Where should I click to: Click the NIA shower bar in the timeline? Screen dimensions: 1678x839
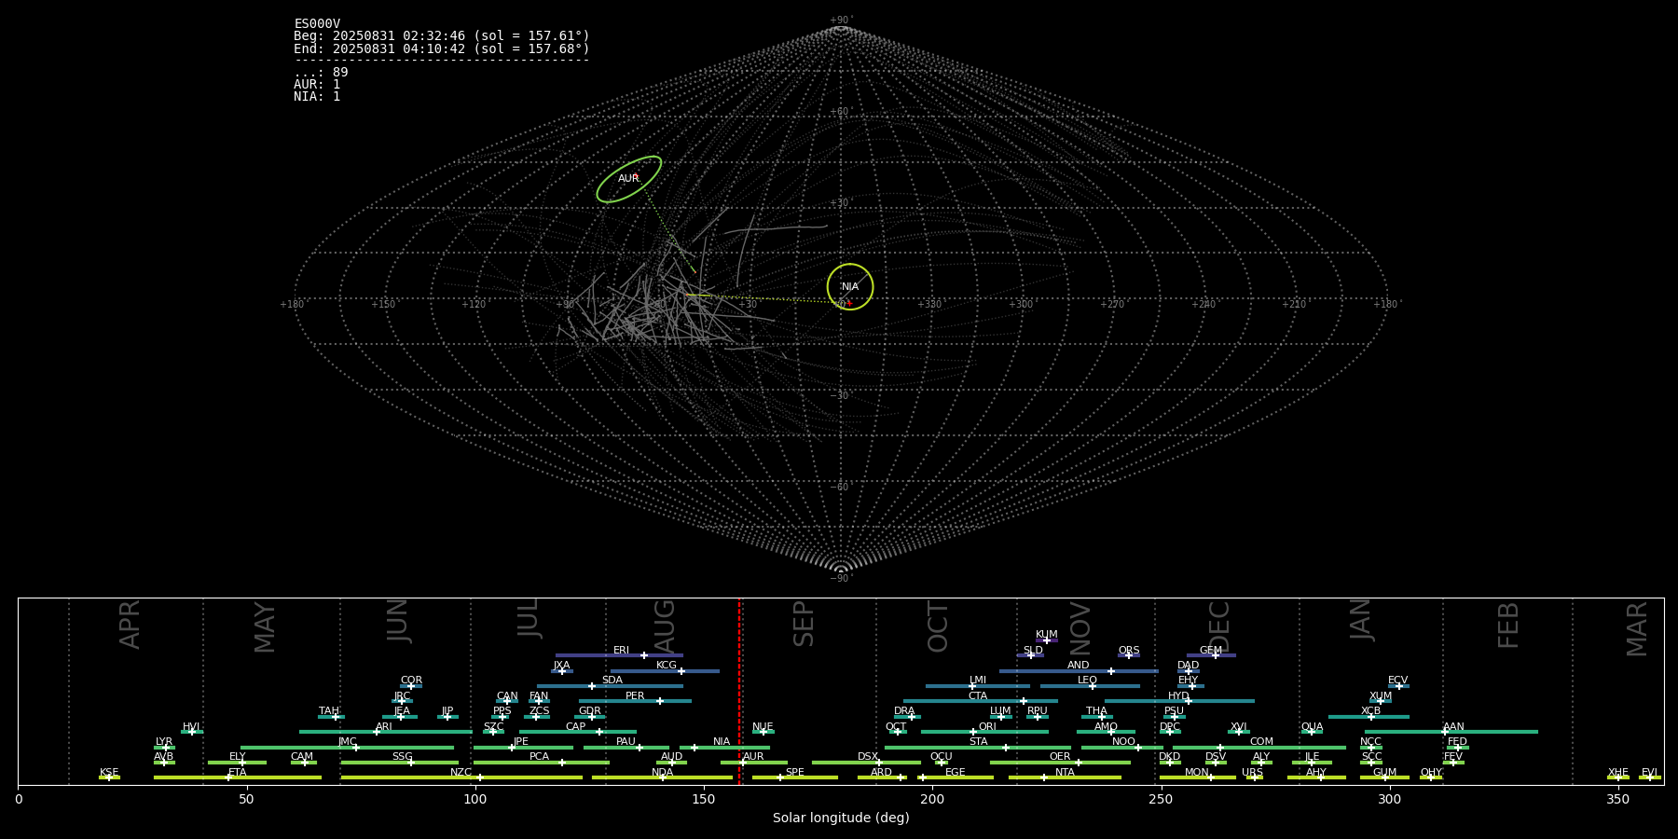tap(724, 748)
